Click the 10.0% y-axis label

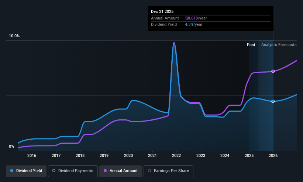14,36
